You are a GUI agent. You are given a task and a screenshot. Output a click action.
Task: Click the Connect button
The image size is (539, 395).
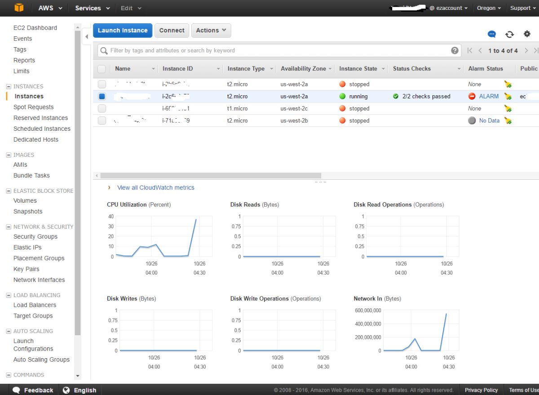point(172,31)
